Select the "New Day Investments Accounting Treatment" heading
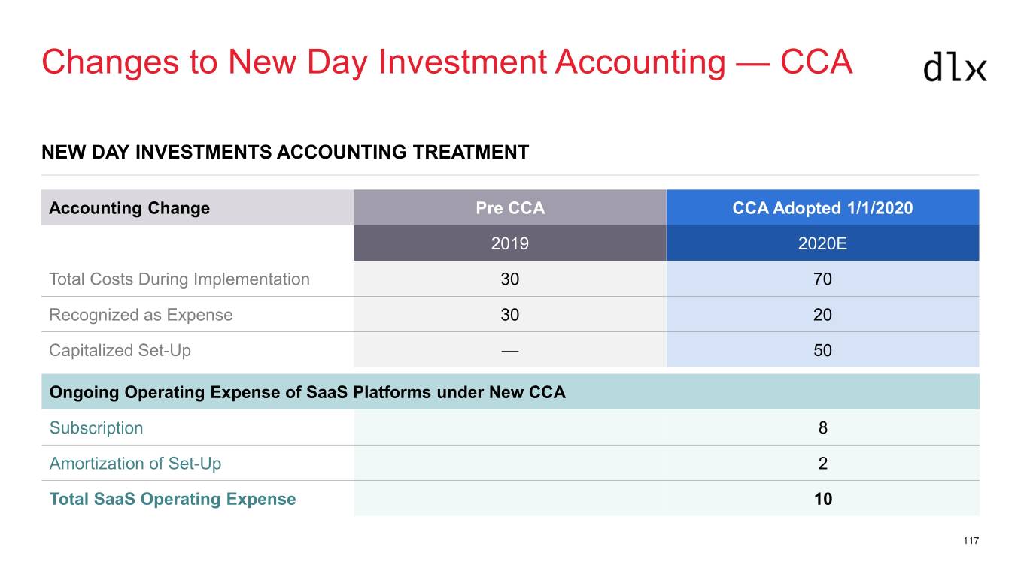This screenshot has width=1027, height=577. click(x=285, y=153)
